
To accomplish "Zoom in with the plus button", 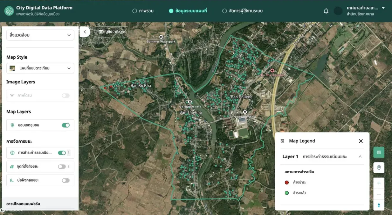I will point(379,183).
